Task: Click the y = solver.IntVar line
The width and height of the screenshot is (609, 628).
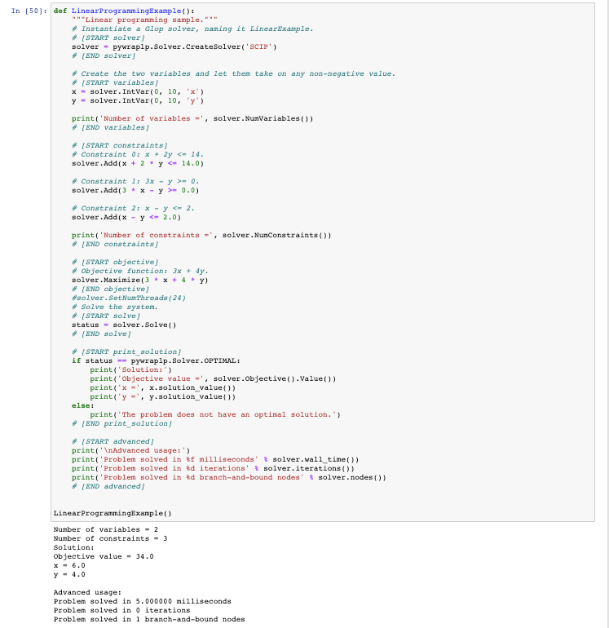Action: point(138,100)
